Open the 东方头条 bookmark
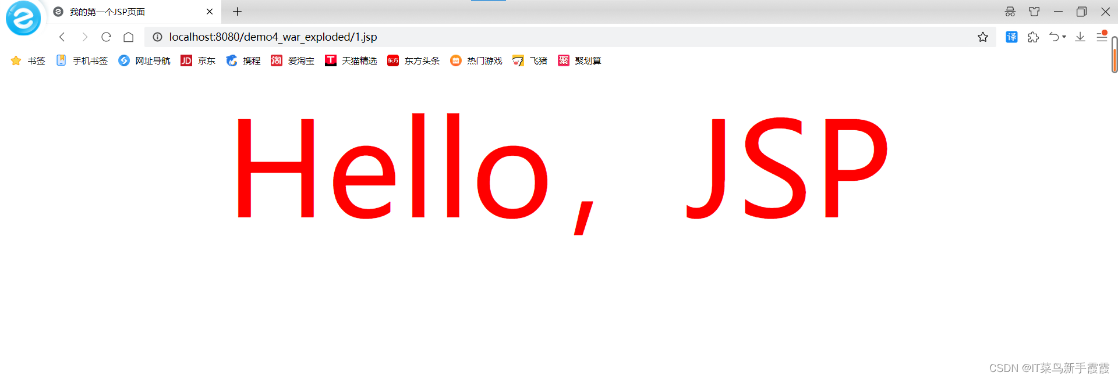 [x=413, y=60]
